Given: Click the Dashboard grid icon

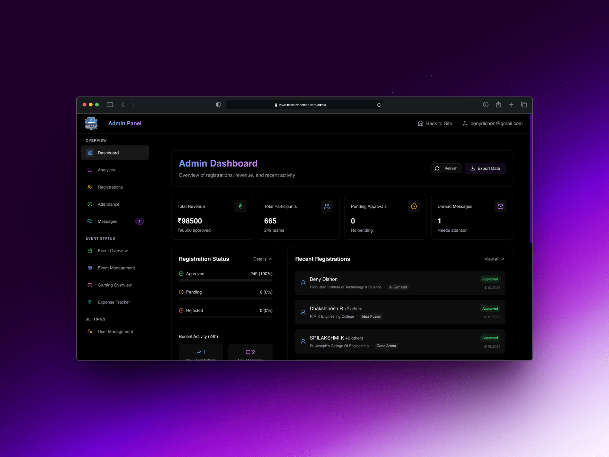Looking at the screenshot, I should (90, 153).
